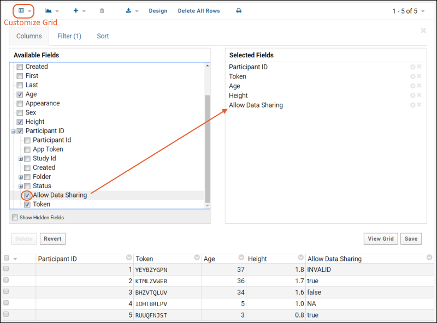Check the Status field checkbox
The width and height of the screenshot is (437, 323).
27,186
